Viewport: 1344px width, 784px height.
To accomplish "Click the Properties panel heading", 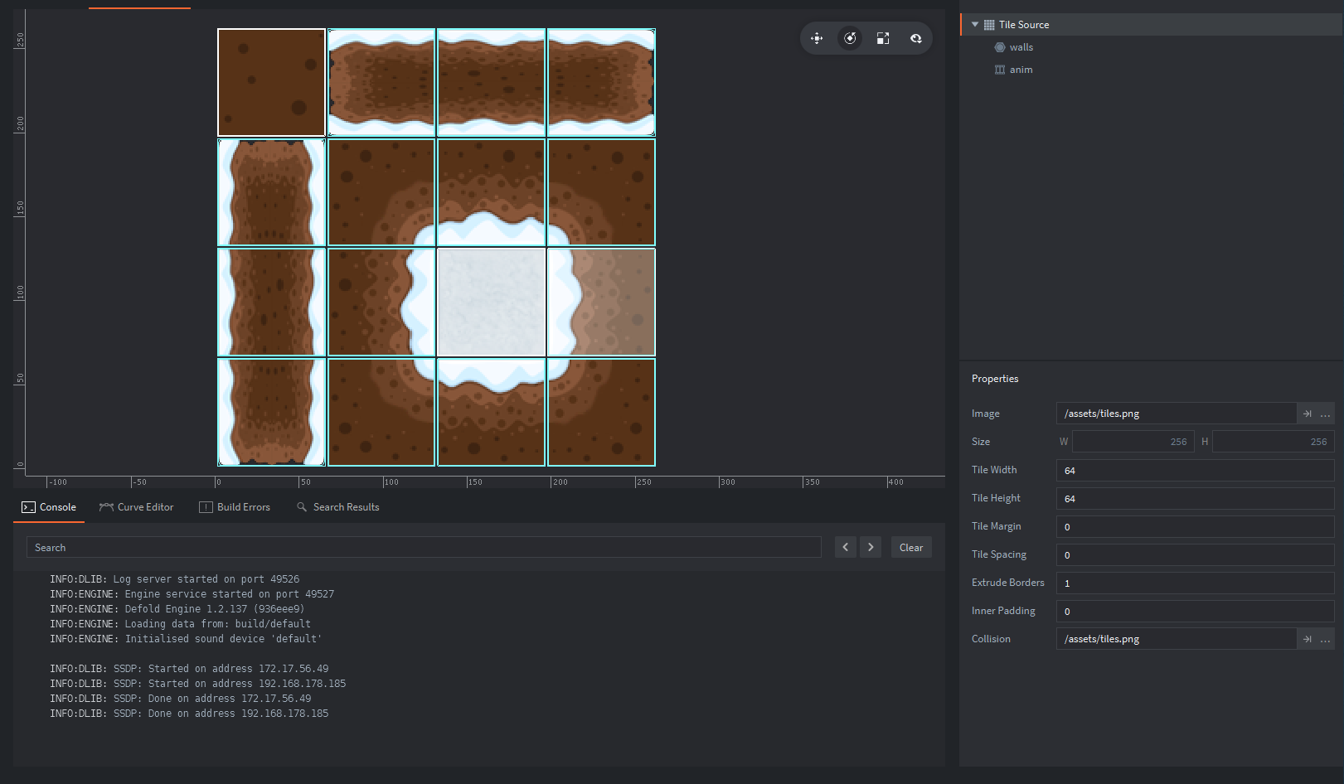I will pyautogui.click(x=995, y=379).
